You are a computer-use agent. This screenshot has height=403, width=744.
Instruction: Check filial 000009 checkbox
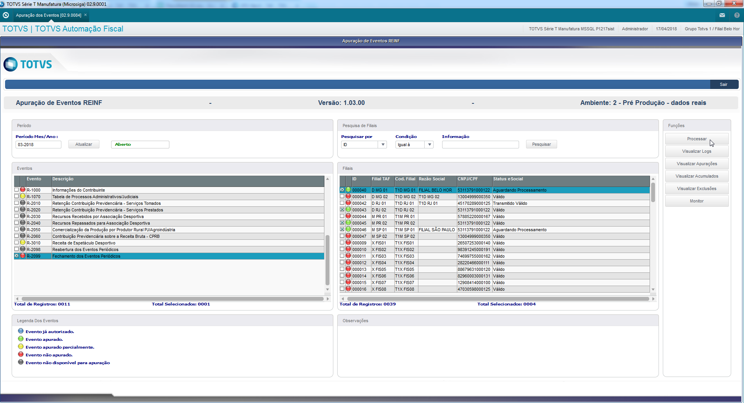[x=342, y=243]
